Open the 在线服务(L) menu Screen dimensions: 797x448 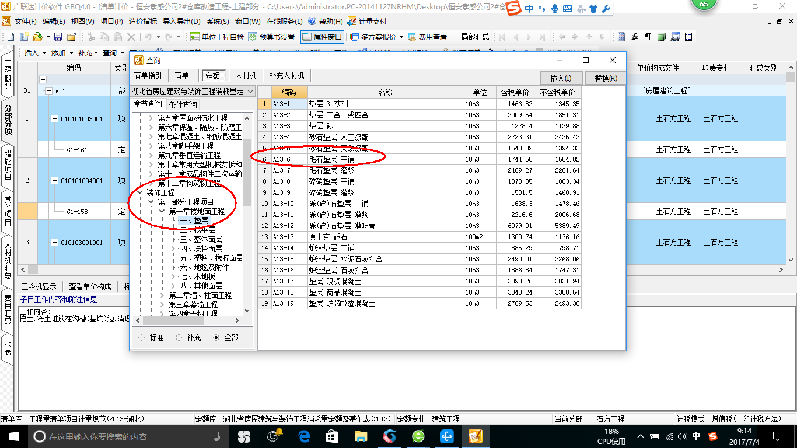tap(284, 21)
